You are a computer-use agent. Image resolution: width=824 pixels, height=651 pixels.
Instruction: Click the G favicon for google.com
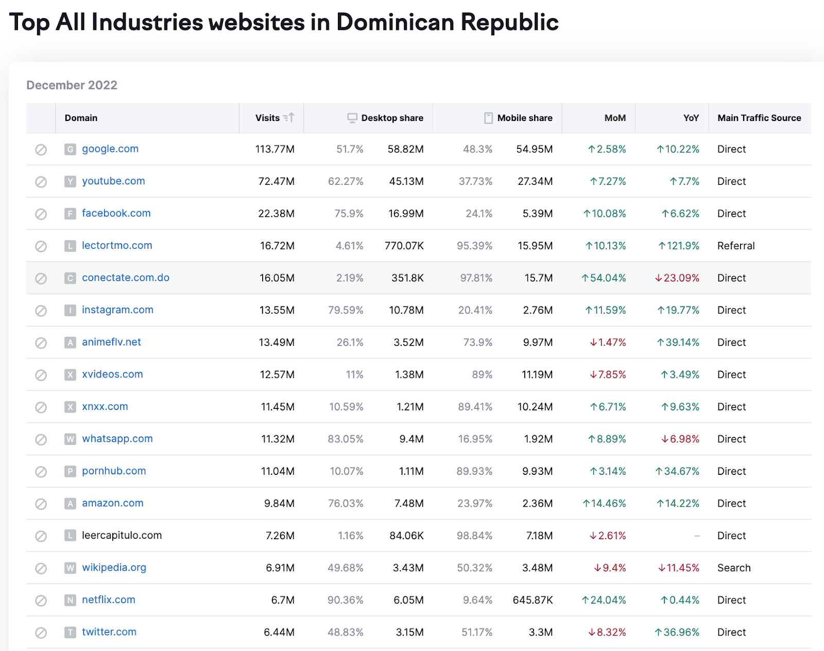(x=70, y=149)
